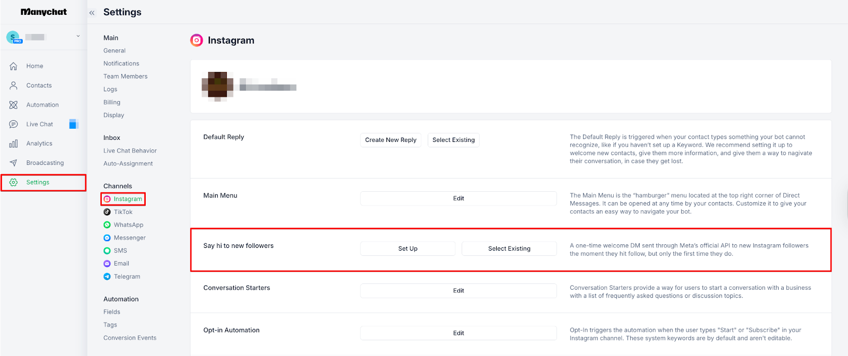Image resolution: width=848 pixels, height=356 pixels.
Task: Edit the Main Menu
Action: pos(458,199)
